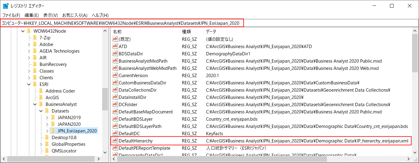Click the 7-Zip folder icon
The width and height of the screenshot is (419, 163).
click(x=35, y=37)
